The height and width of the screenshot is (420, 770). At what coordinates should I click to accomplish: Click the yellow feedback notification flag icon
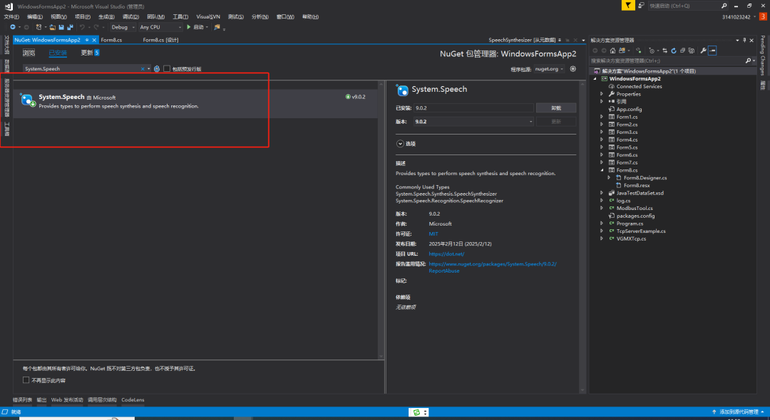(x=627, y=6)
